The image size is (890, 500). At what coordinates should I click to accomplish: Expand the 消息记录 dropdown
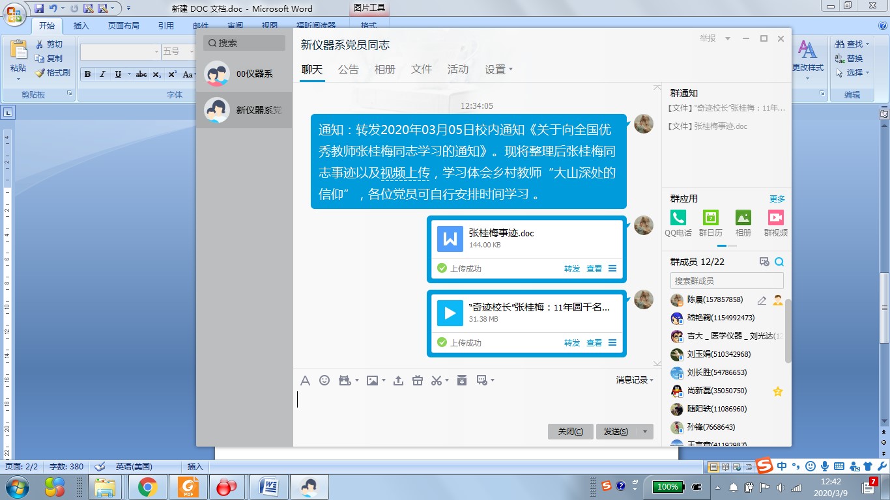pyautogui.click(x=635, y=380)
